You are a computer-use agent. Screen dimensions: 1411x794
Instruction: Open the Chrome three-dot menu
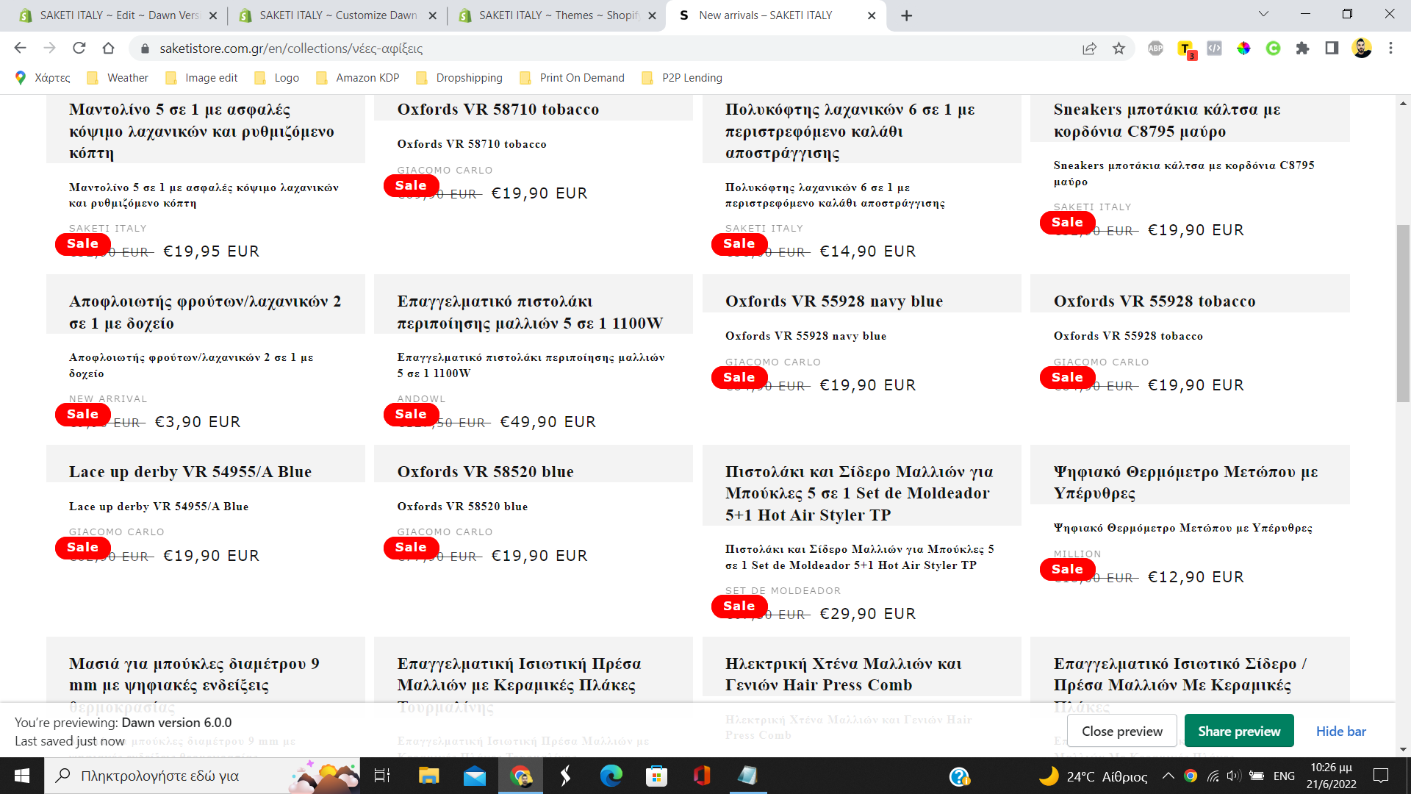1390,49
